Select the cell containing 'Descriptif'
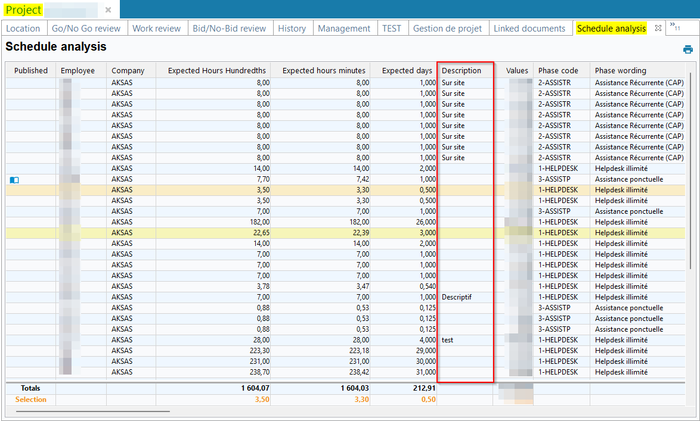 (457, 297)
